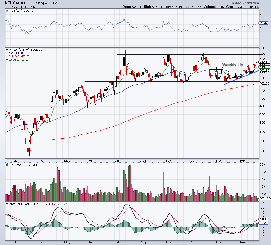Viewport: 271px width, 245px height.
Task: Click the Jun label under the MACD panel
Action: pos(91,242)
